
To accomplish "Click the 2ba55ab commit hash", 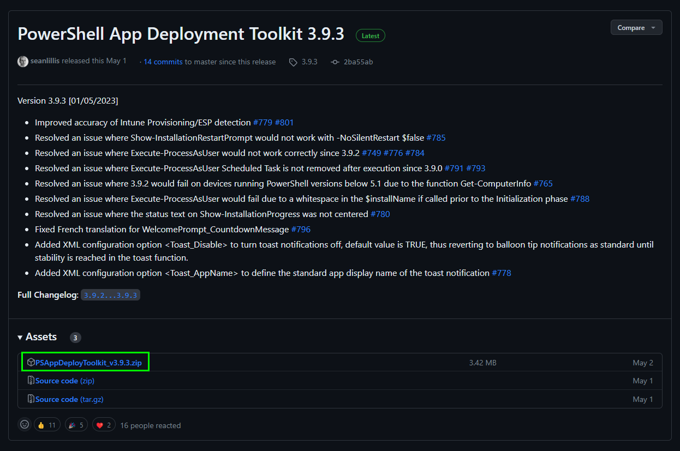I will click(358, 62).
